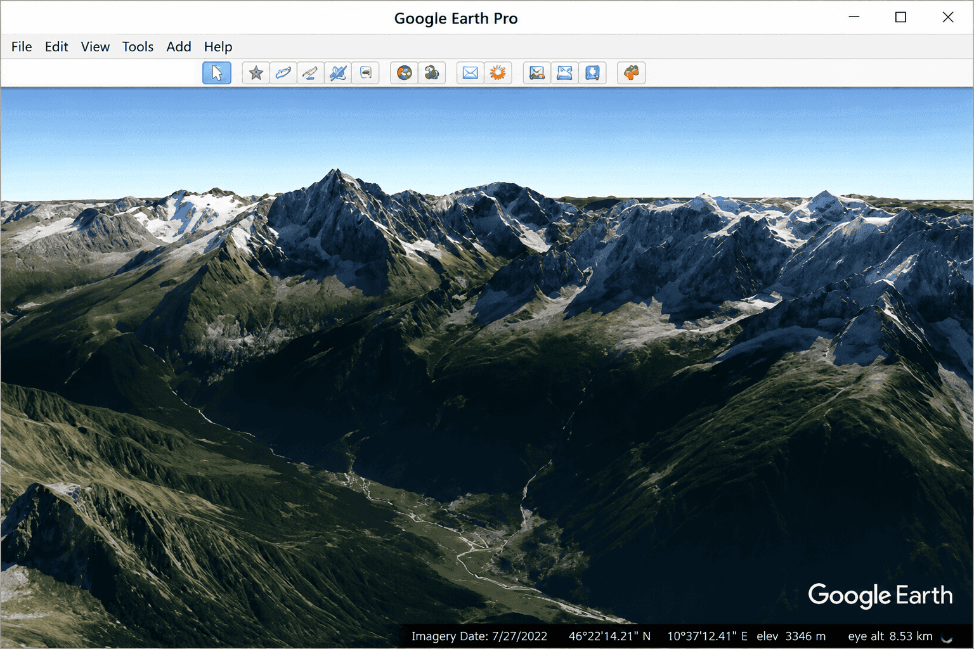Select the arrow pointer tool

tap(217, 73)
